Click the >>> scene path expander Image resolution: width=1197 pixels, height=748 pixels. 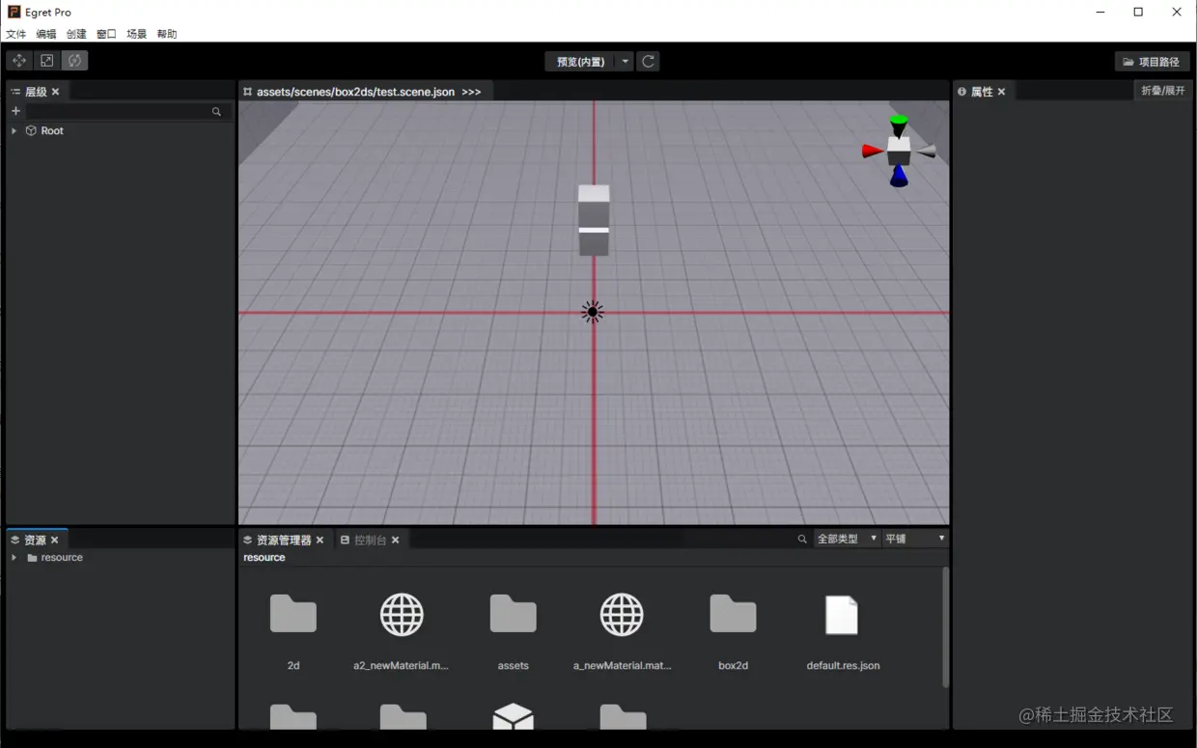(x=471, y=92)
